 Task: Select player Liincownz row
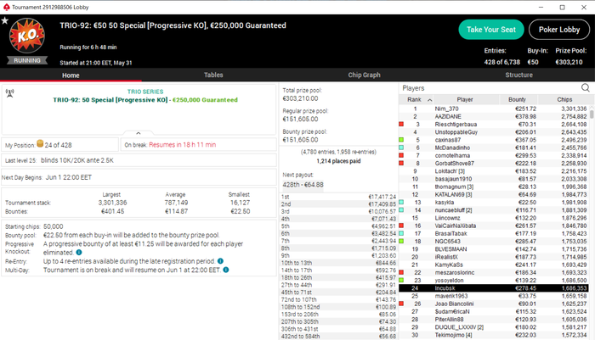coord(494,218)
